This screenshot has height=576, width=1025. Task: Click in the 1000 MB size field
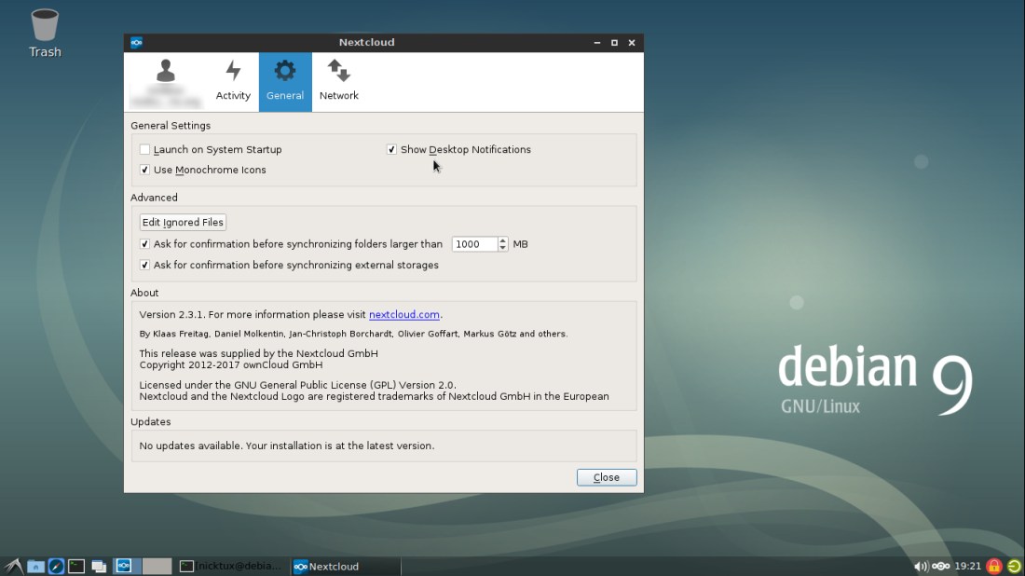[473, 244]
